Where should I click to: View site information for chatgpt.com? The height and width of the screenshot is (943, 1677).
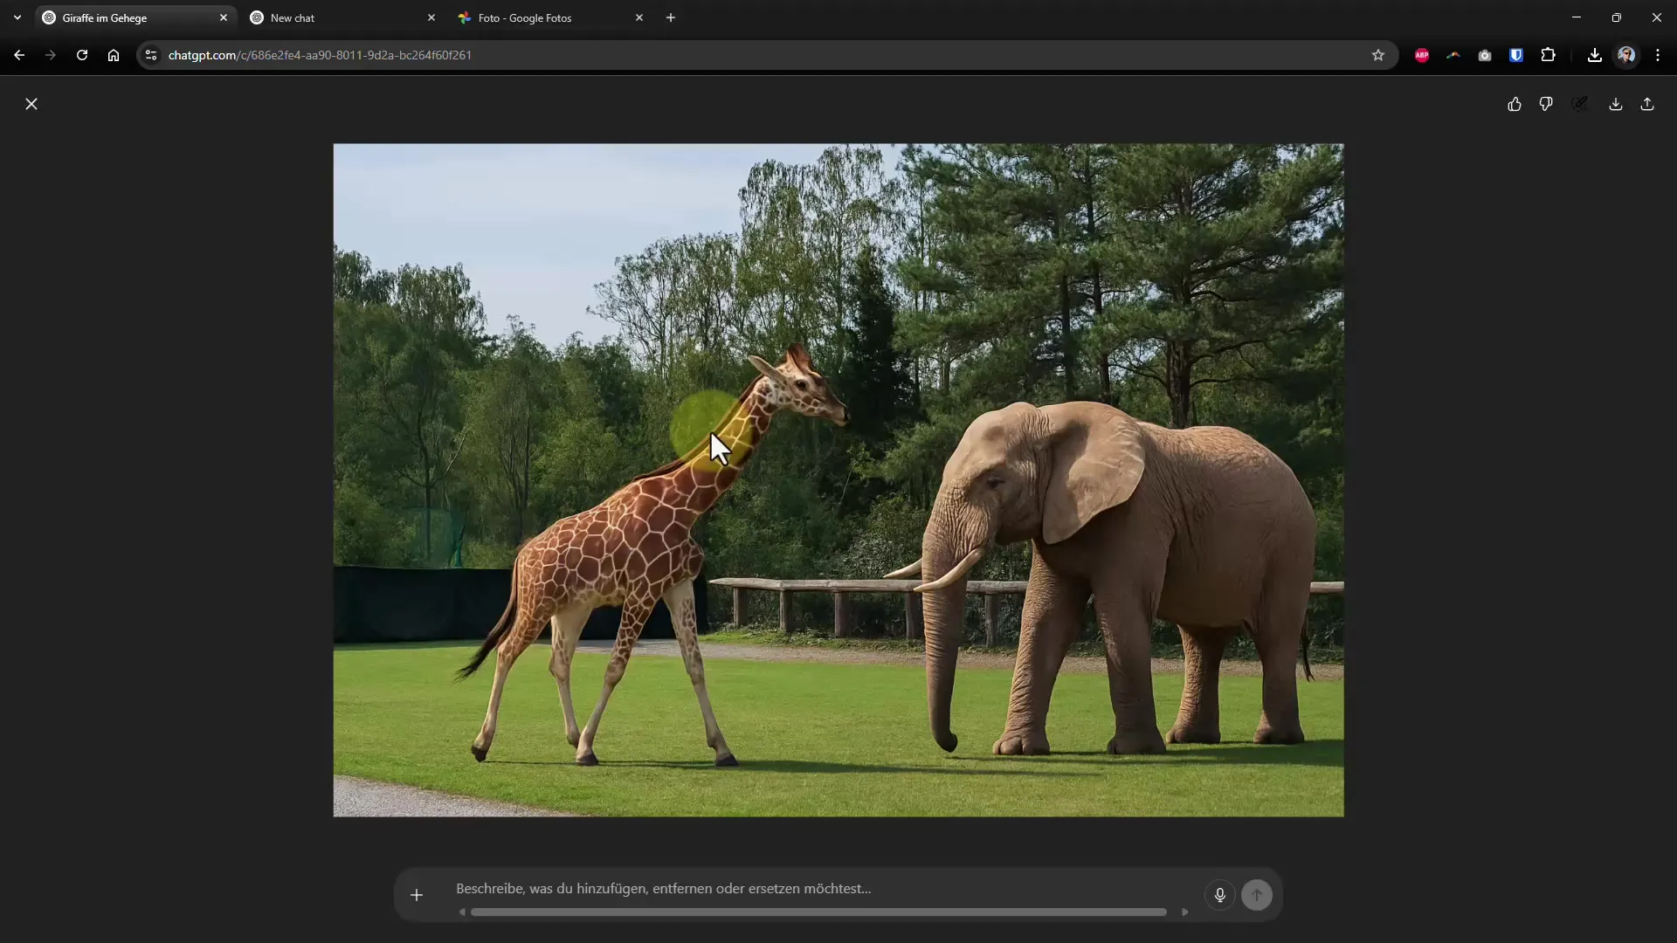151,55
